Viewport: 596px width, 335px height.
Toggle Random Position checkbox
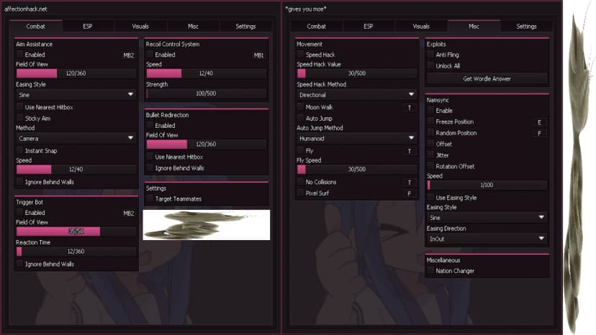[430, 133]
